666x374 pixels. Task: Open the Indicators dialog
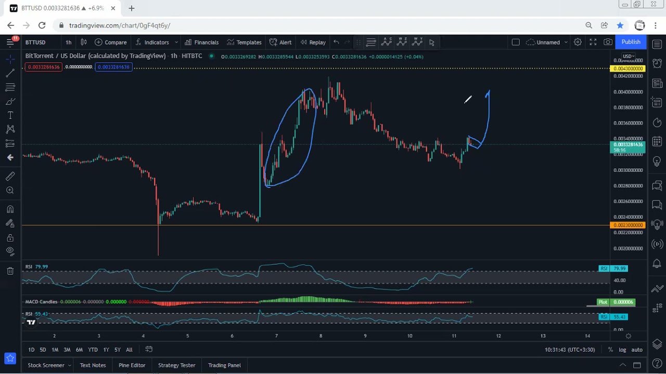point(152,42)
